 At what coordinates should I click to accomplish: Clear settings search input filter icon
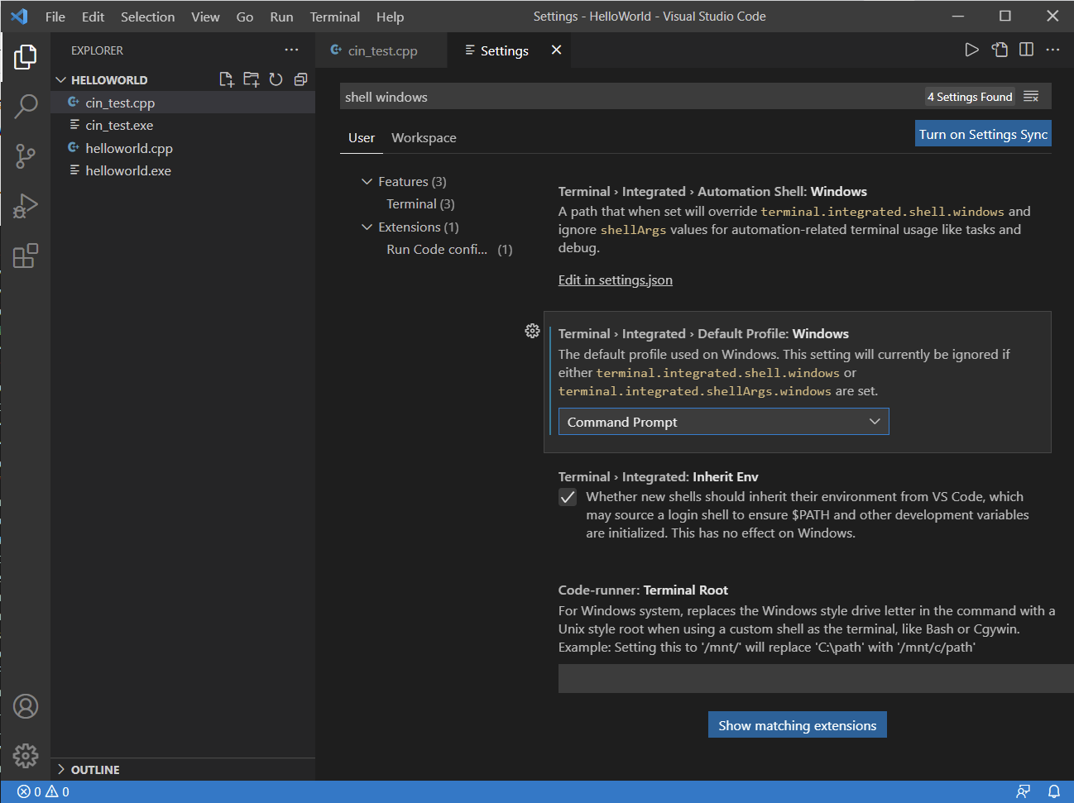1031,97
